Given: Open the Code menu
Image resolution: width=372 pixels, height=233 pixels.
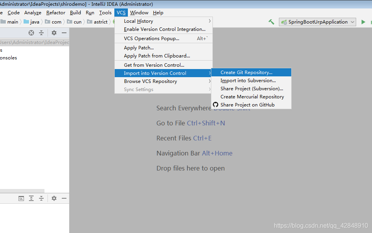Looking at the screenshot, I should tap(14, 13).
